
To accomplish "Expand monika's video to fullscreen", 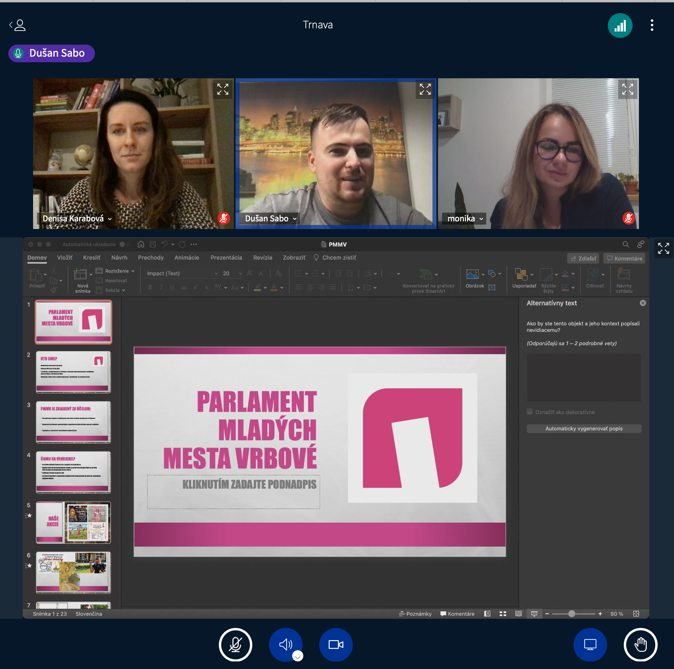I will pyautogui.click(x=627, y=89).
